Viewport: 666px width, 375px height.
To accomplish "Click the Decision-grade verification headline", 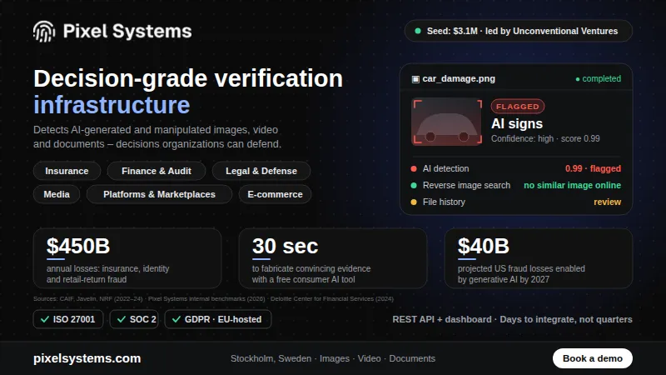I will [188, 78].
